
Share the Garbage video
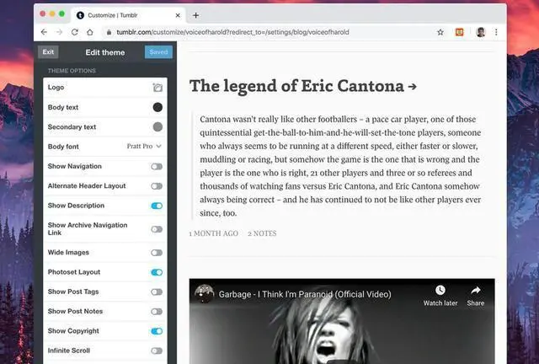click(x=475, y=296)
